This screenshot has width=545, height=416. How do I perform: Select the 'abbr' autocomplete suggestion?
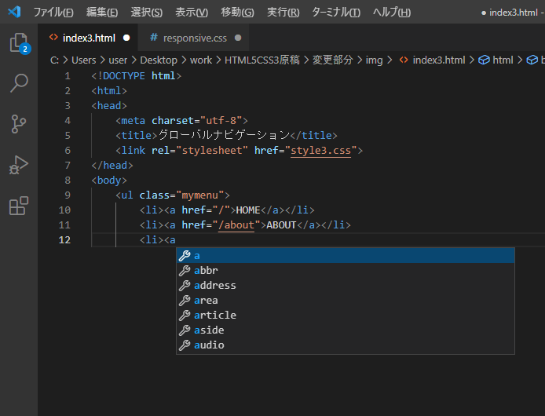[x=346, y=270]
